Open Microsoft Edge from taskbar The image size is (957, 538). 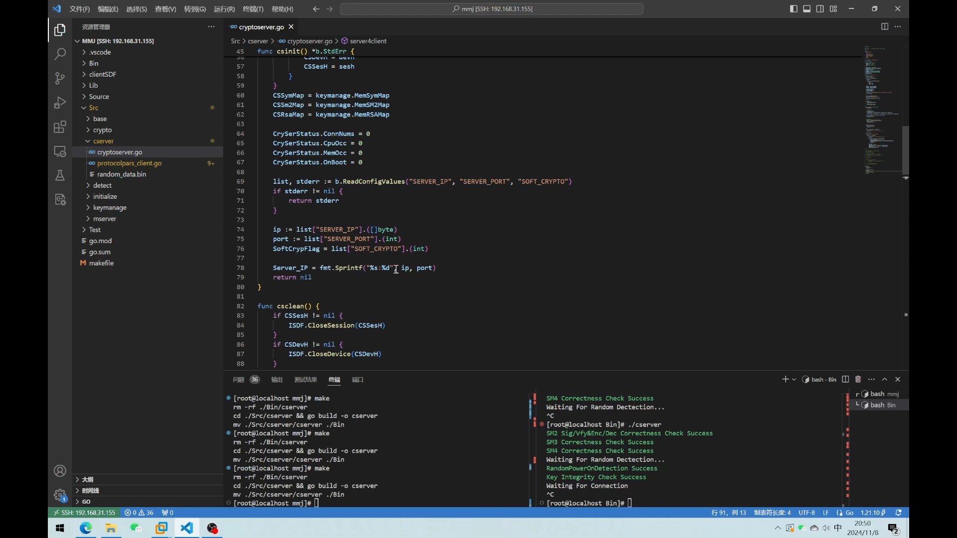[x=86, y=528]
